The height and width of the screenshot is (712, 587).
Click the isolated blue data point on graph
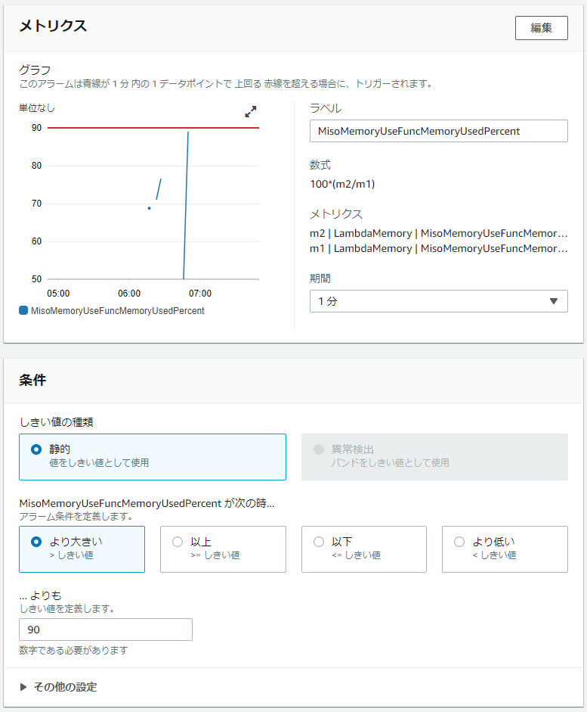[149, 208]
